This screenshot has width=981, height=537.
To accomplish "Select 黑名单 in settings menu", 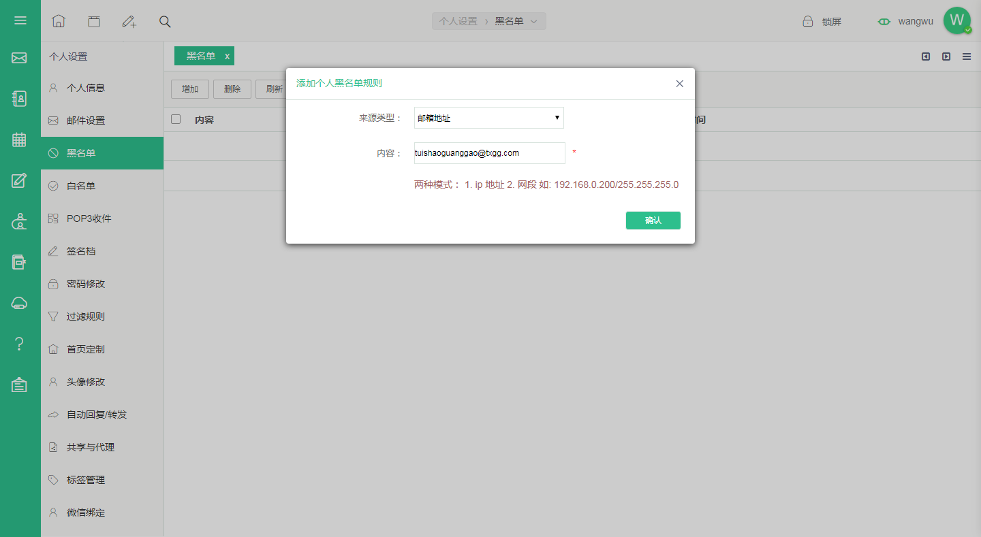I will (x=102, y=153).
